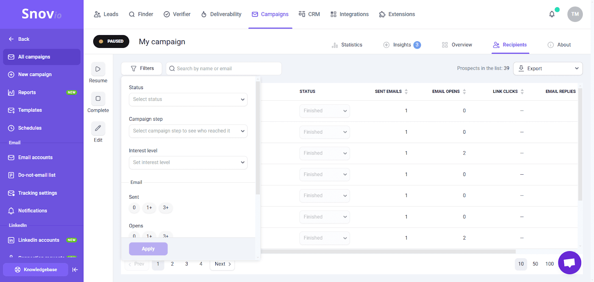
Task: Collapse the sidebar using the arrow icon
Action: pyautogui.click(x=75, y=270)
